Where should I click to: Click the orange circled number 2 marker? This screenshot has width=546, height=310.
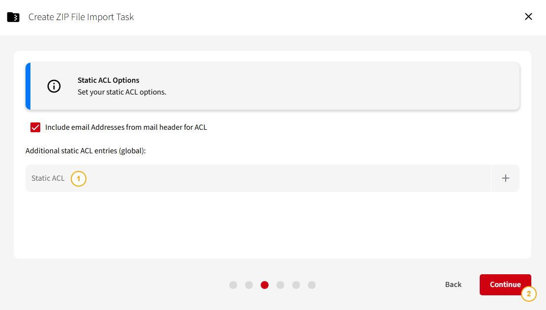[529, 294]
